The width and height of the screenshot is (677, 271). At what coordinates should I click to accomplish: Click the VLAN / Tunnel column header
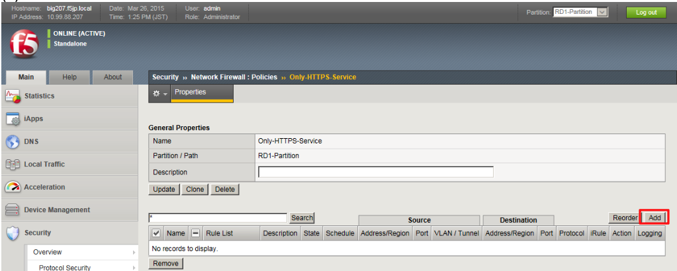pos(457,233)
